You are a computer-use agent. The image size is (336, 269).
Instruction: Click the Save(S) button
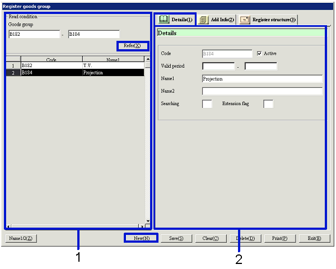(176, 238)
